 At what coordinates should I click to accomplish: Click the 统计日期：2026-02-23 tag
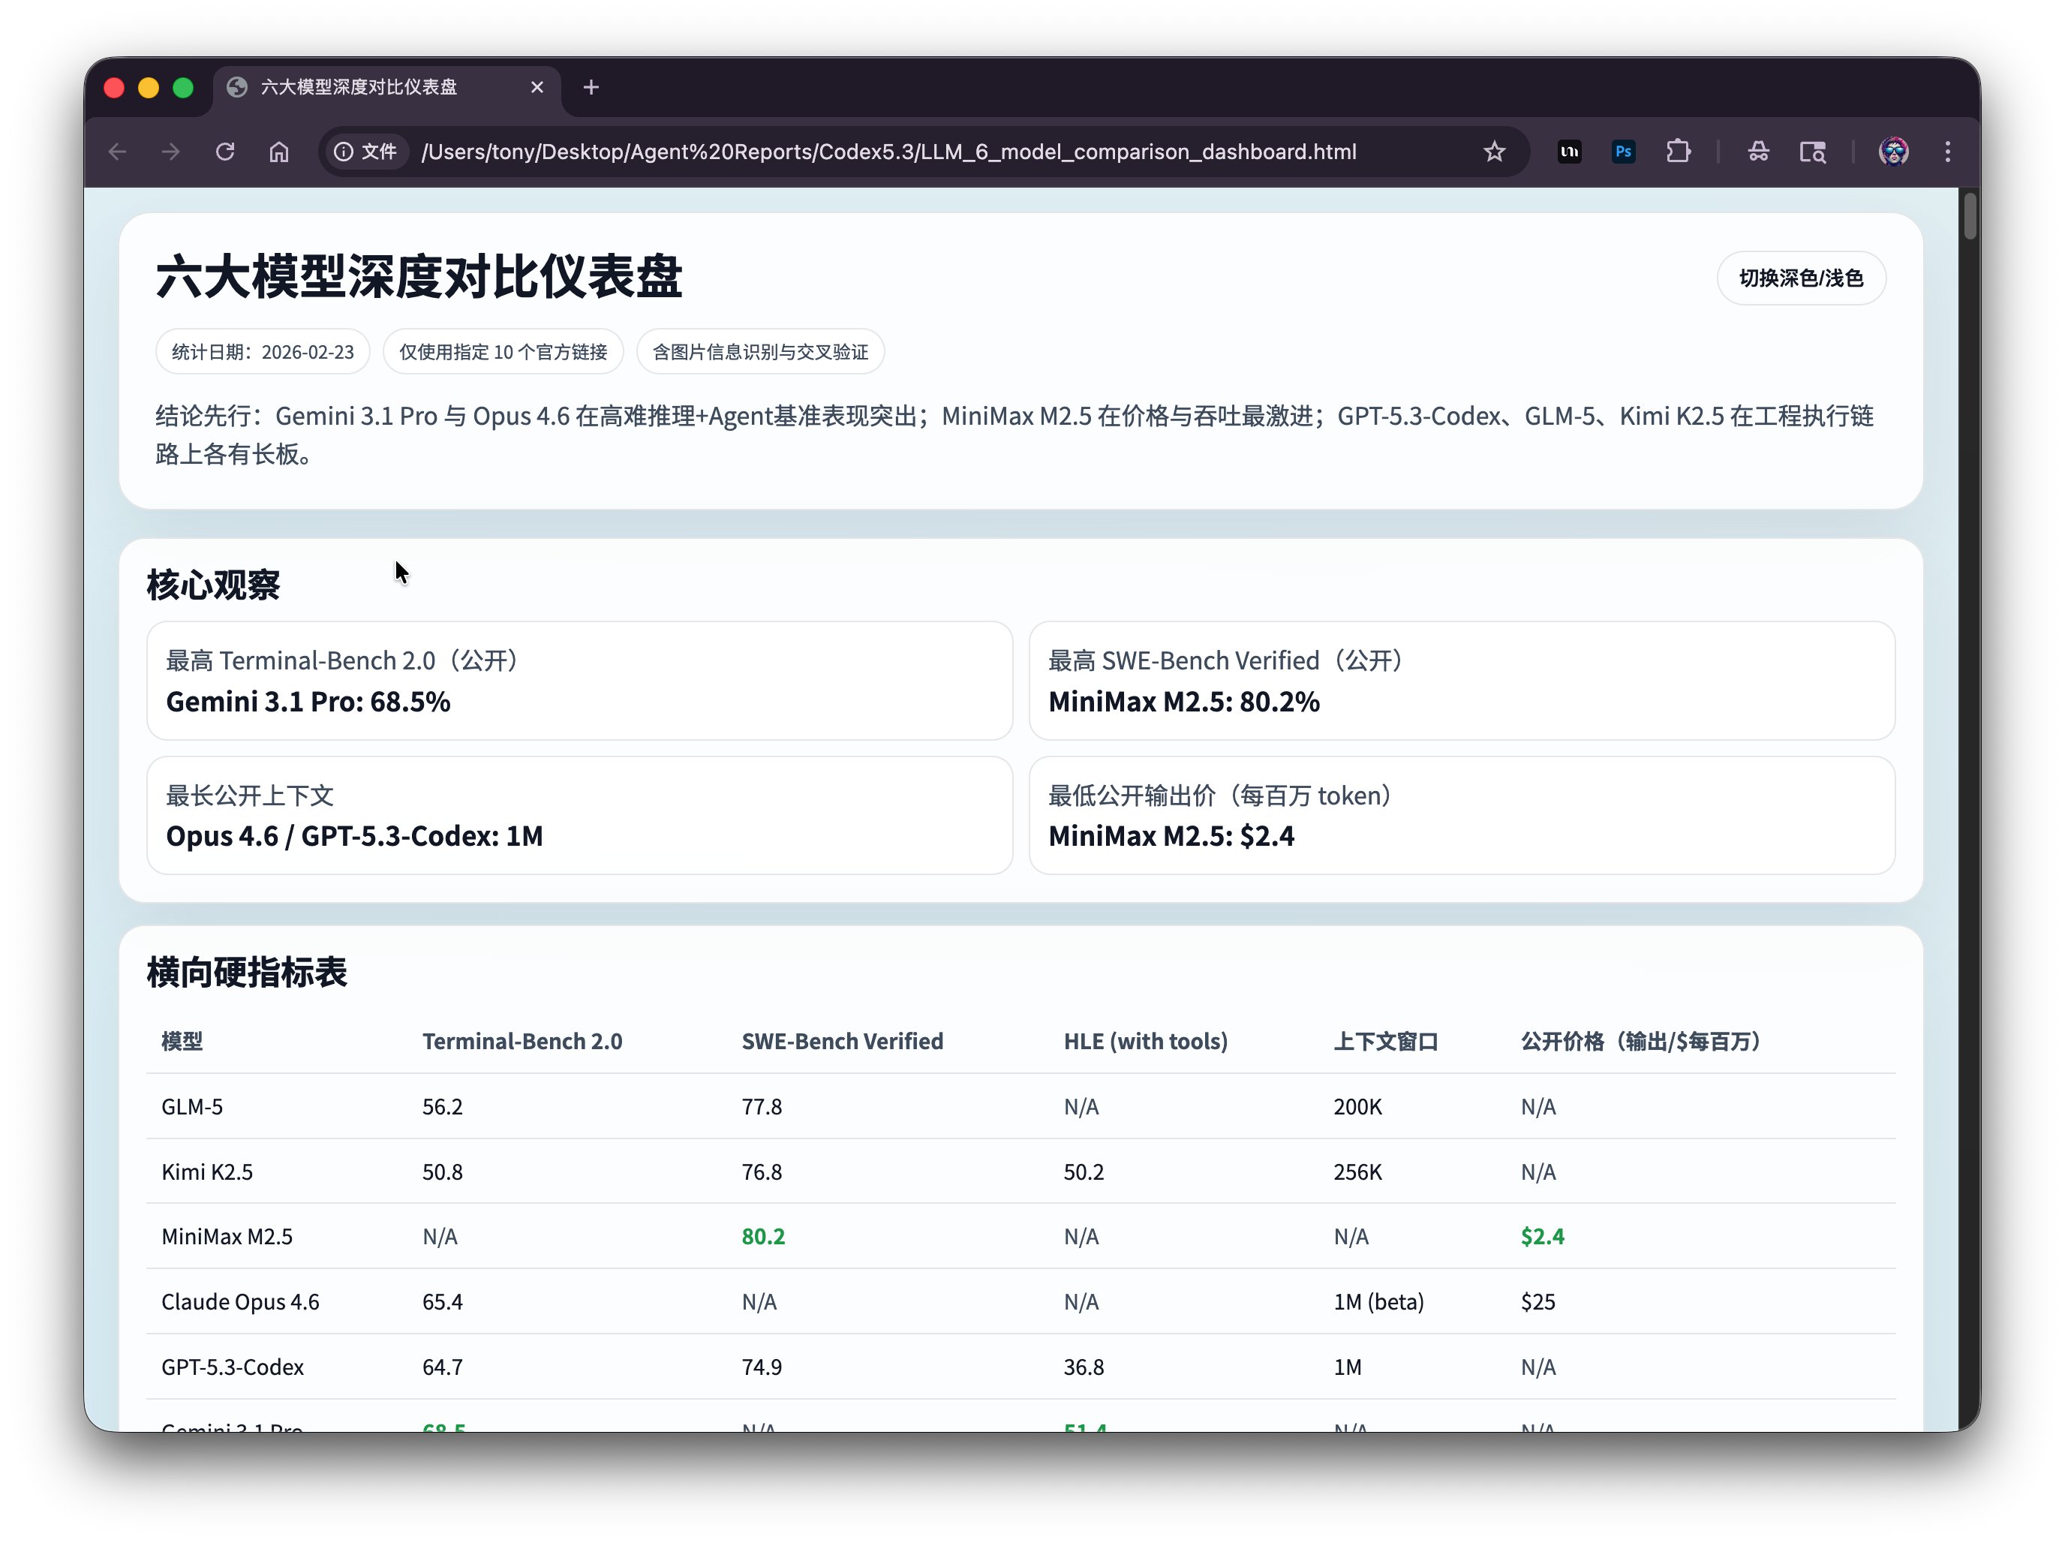263,352
